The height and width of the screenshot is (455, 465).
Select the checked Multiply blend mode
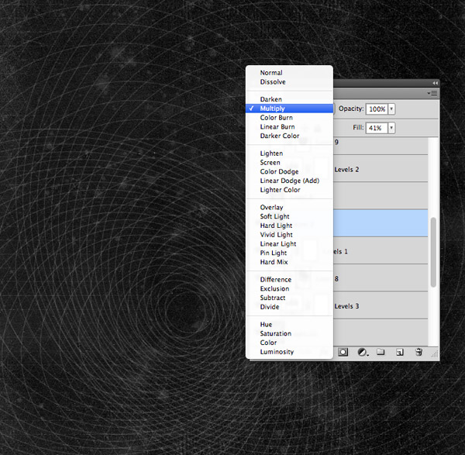[x=273, y=109]
